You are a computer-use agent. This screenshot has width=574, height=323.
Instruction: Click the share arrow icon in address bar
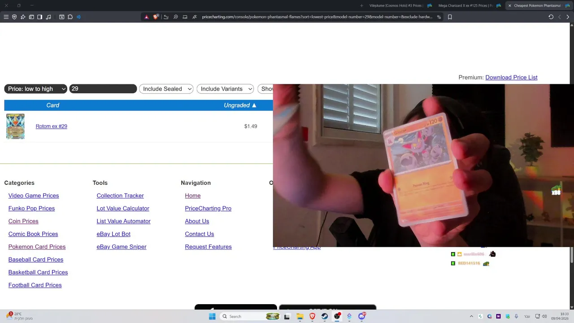tap(166, 17)
